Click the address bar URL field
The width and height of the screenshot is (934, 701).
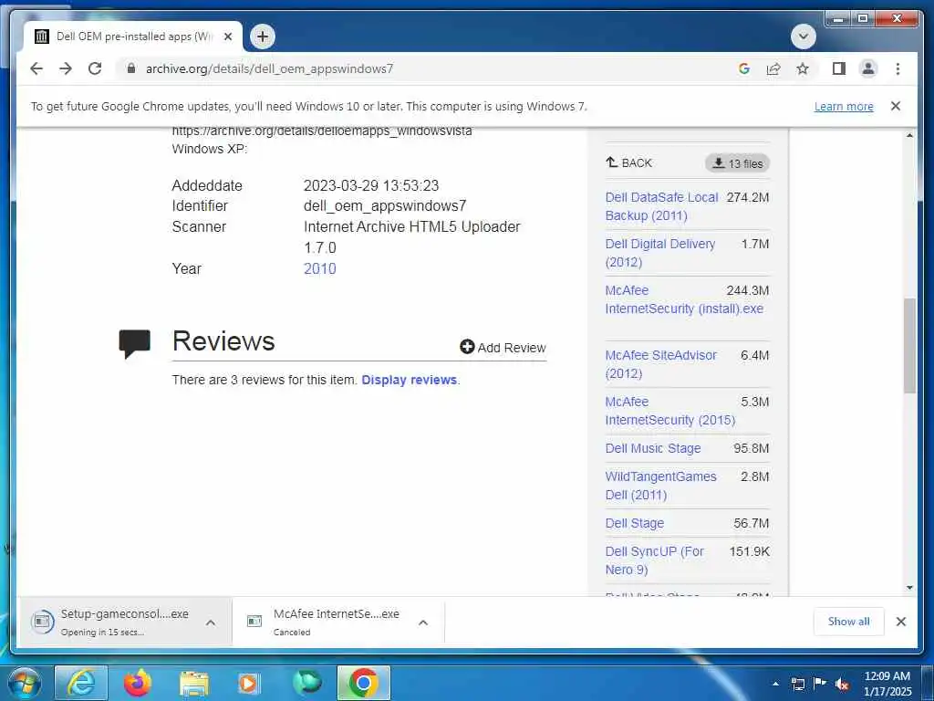[269, 68]
